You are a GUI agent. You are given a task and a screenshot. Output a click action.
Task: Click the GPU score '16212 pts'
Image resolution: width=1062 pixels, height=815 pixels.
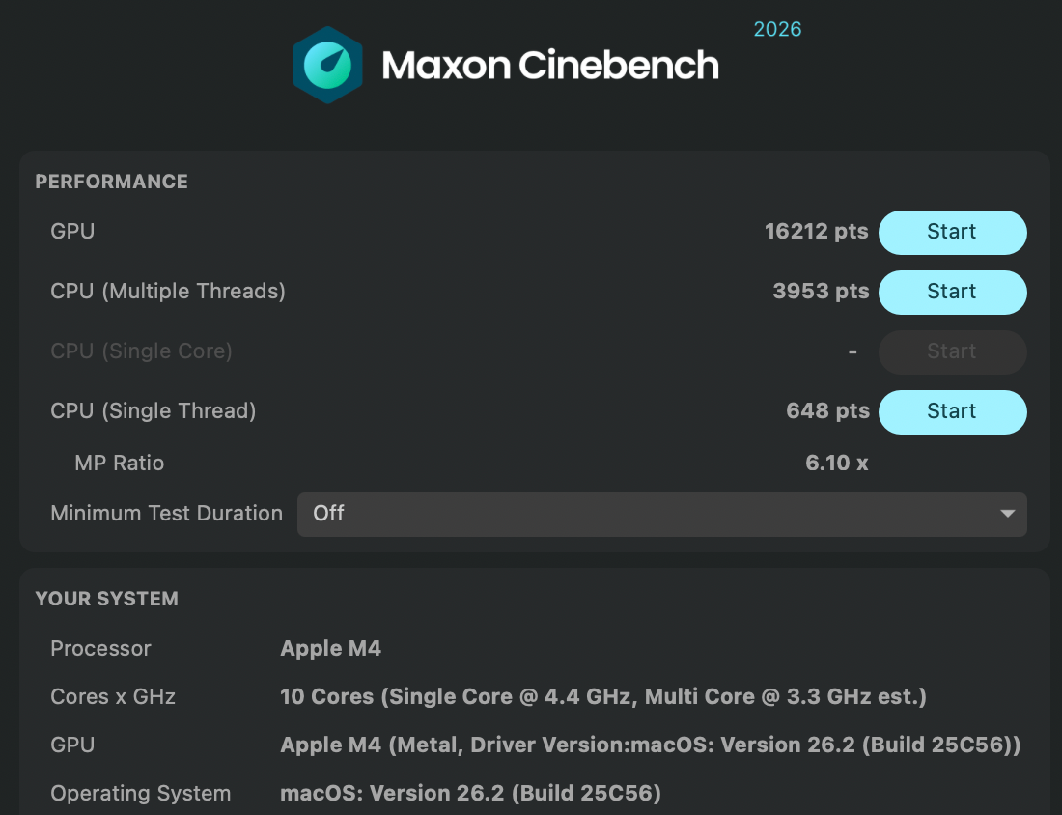[x=816, y=232]
